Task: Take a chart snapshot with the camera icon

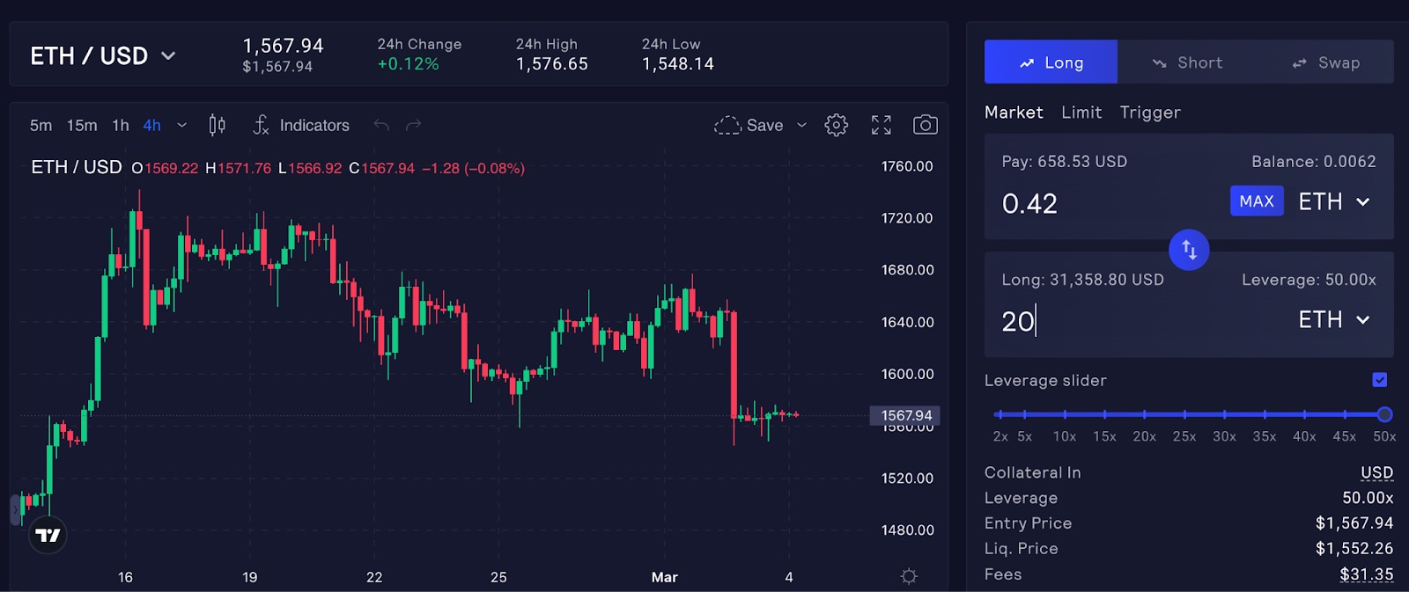Action: tap(926, 125)
